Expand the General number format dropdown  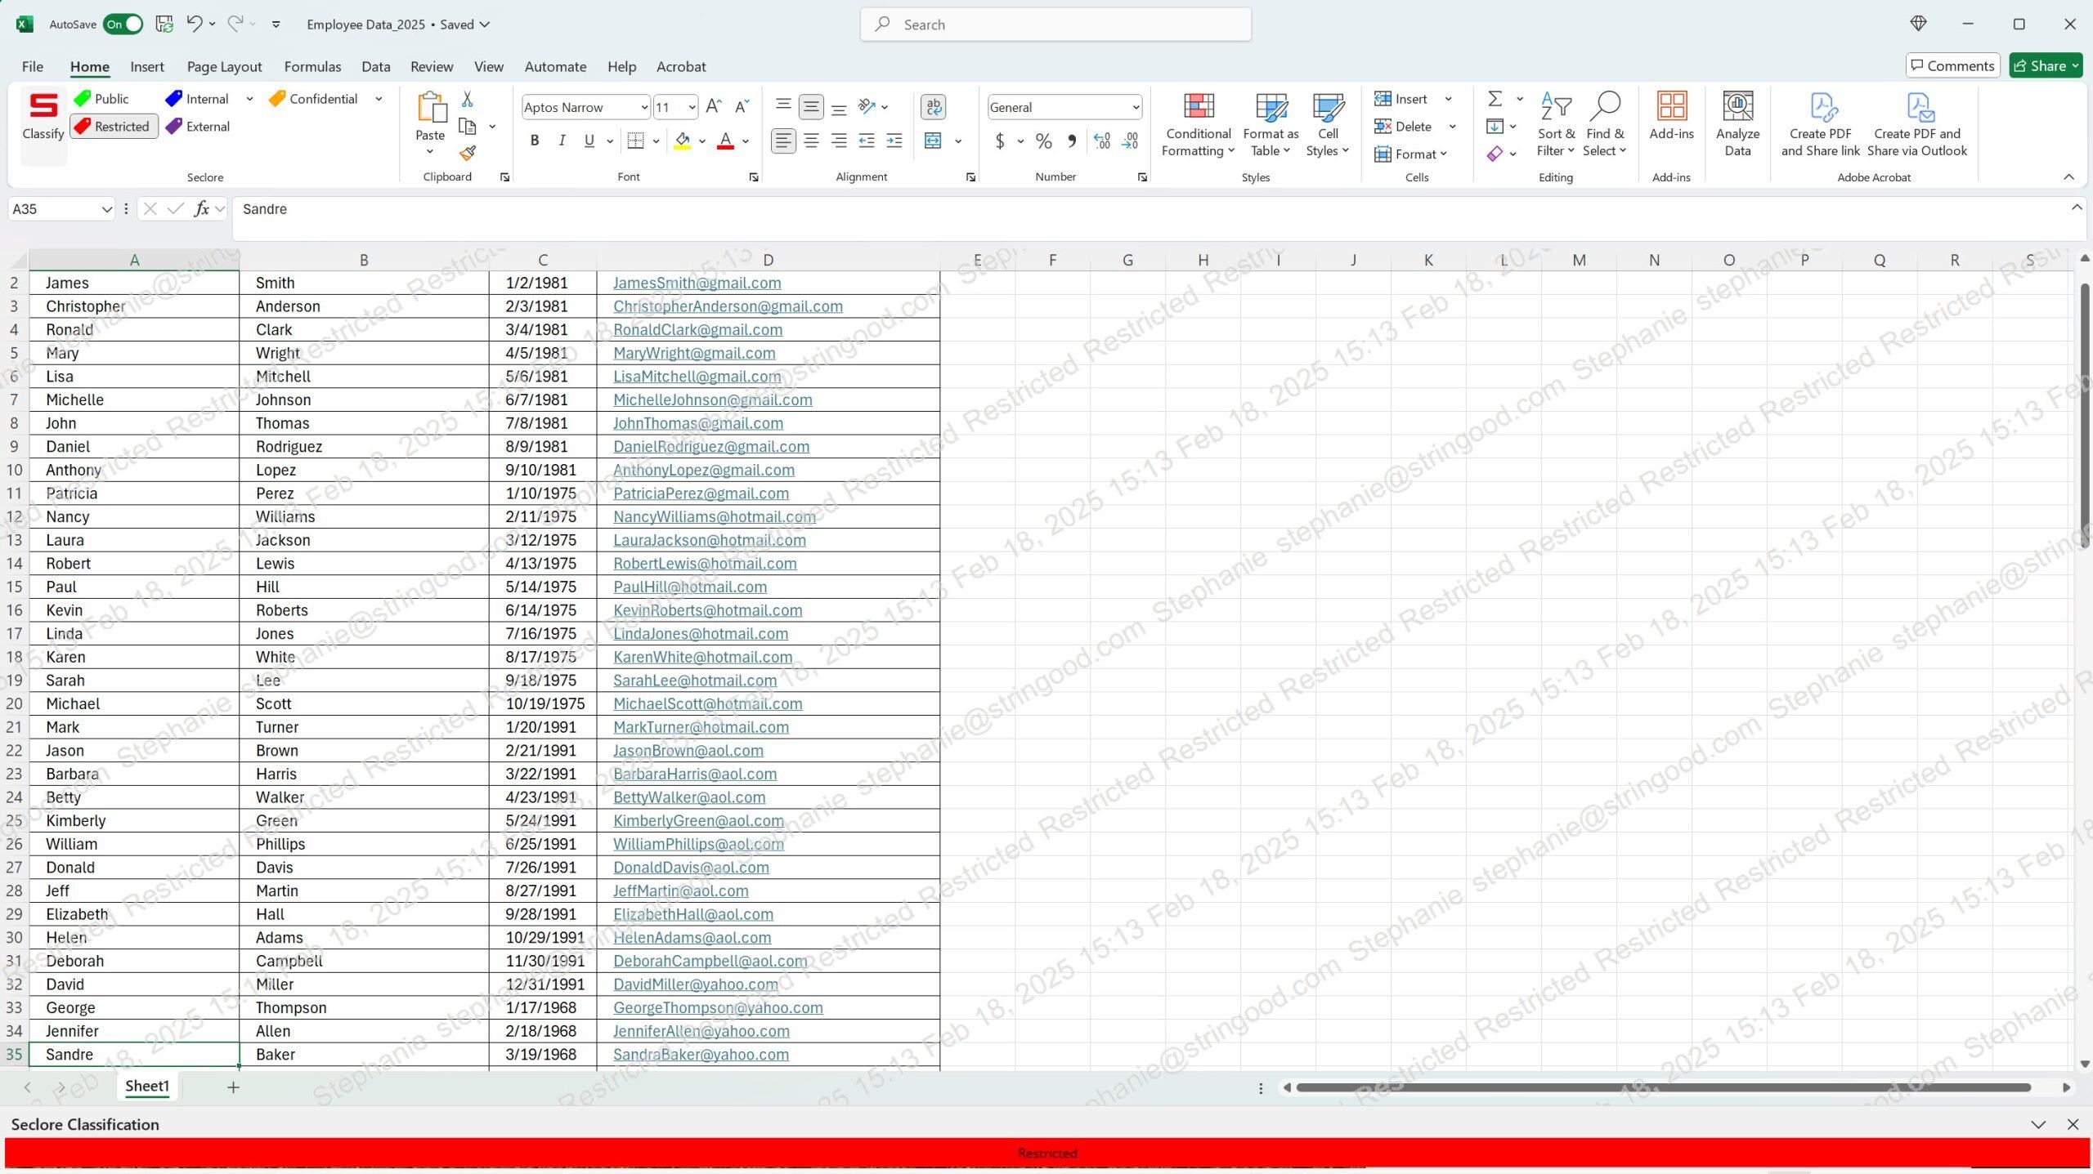[1135, 108]
